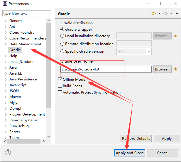Viewport: 181px width, 162px height.
Task: Click the Restore Defaults button
Action: 136,138
